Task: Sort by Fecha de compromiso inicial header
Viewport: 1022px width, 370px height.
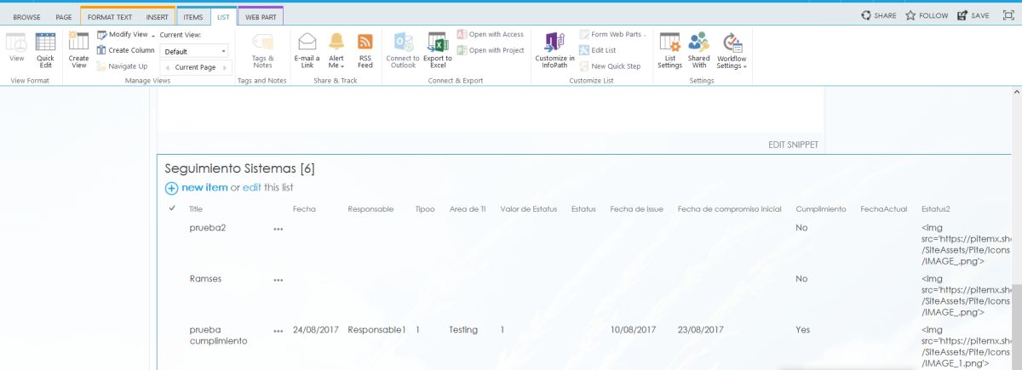Action: [x=729, y=208]
